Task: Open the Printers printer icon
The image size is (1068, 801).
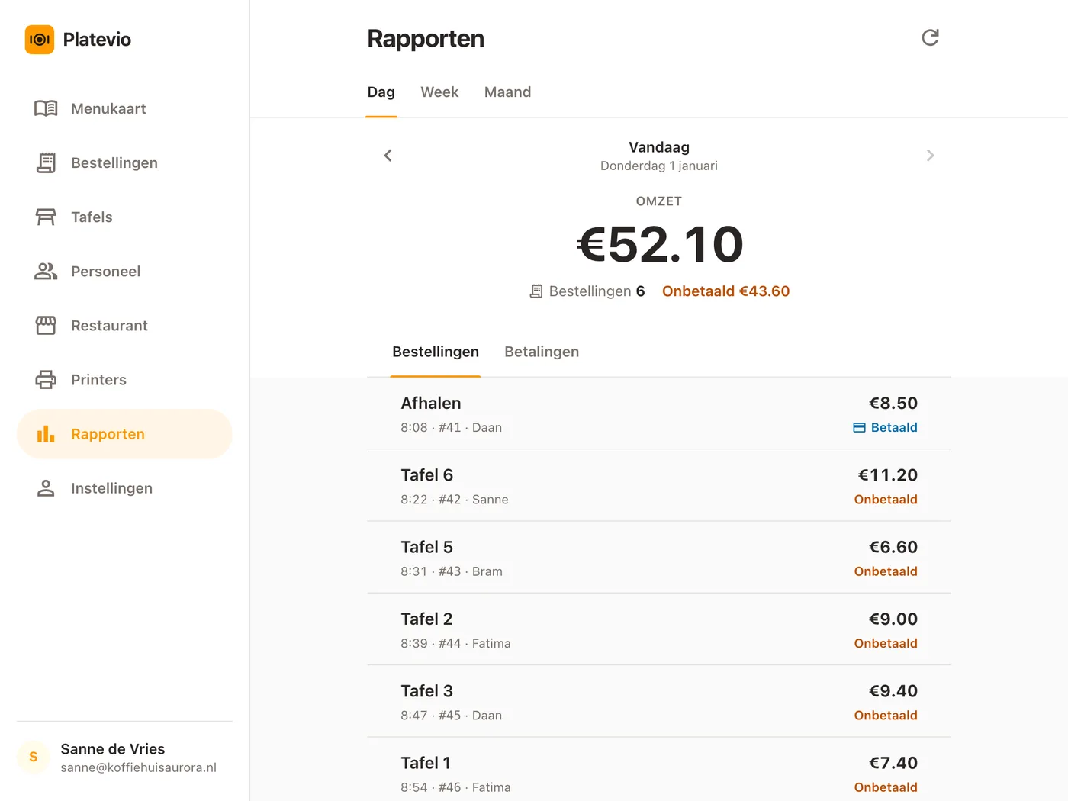Action: [x=46, y=379]
